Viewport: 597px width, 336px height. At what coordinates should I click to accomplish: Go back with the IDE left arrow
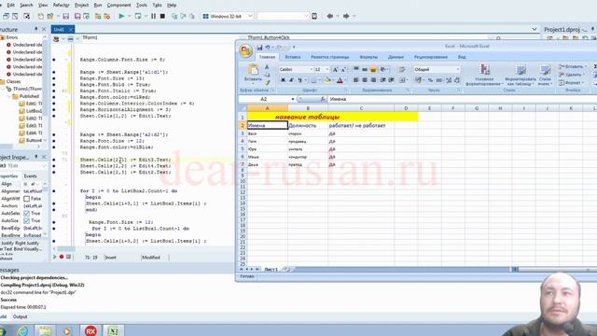[x=330, y=16]
